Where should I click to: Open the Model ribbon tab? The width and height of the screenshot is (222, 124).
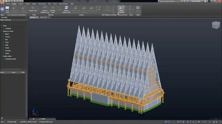click(x=8, y=4)
